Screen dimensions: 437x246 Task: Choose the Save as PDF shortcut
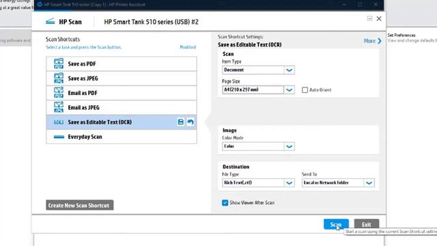click(x=122, y=64)
